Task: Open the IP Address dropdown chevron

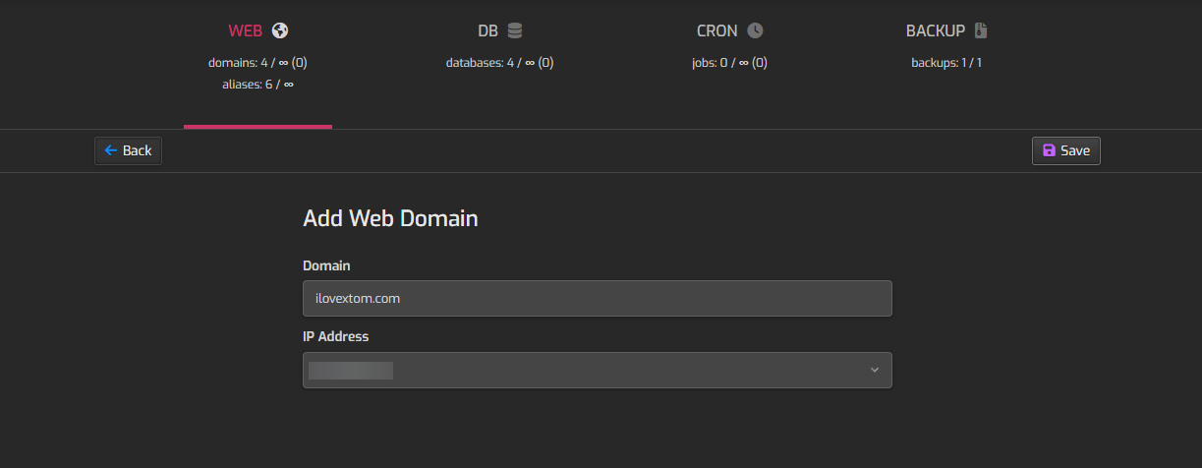Action: [x=874, y=370]
